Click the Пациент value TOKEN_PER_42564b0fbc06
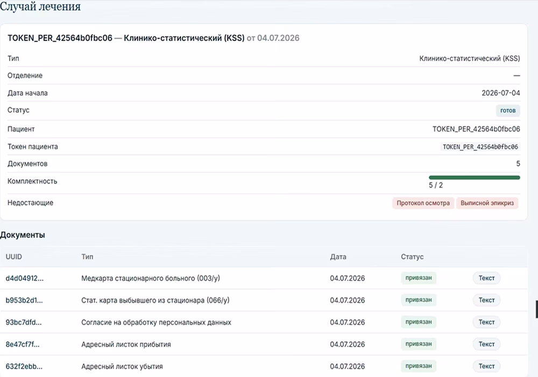Screen dimensions: 538x377 click(x=476, y=129)
